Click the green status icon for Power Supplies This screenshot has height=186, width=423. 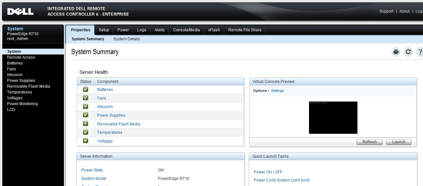coord(85,115)
